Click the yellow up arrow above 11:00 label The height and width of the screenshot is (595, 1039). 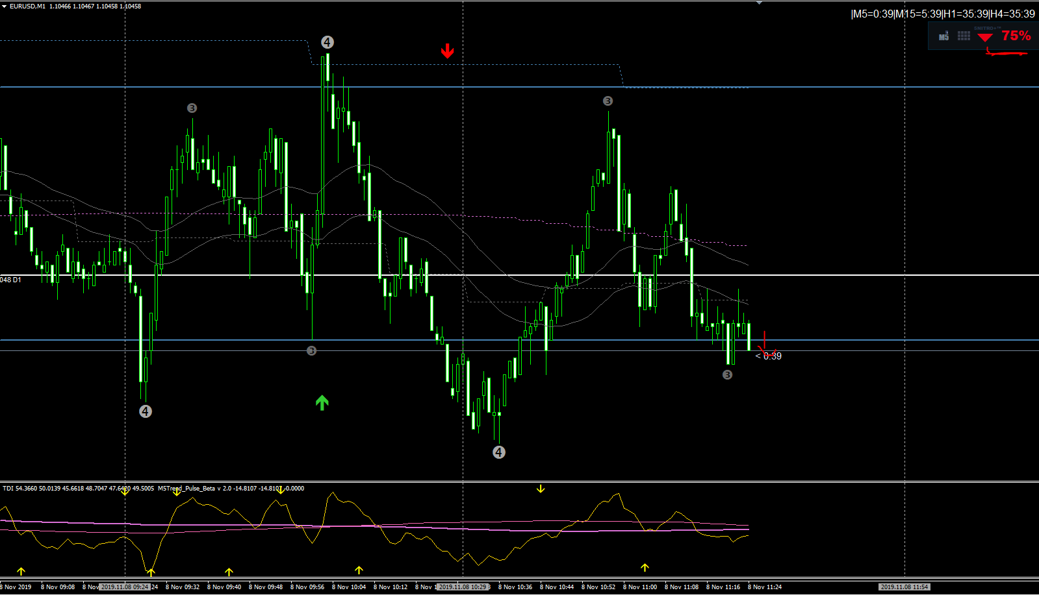[x=645, y=568]
